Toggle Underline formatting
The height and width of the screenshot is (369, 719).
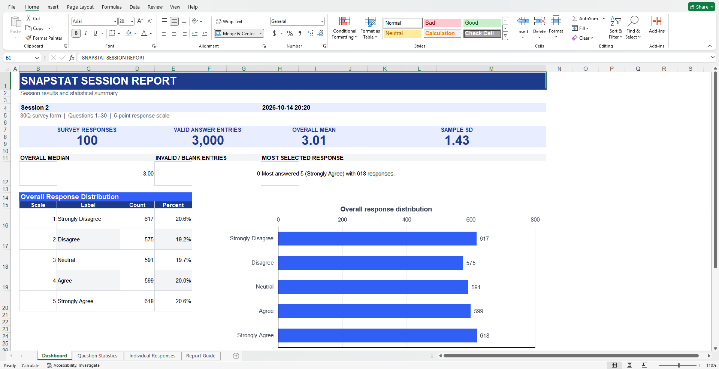[x=95, y=33]
